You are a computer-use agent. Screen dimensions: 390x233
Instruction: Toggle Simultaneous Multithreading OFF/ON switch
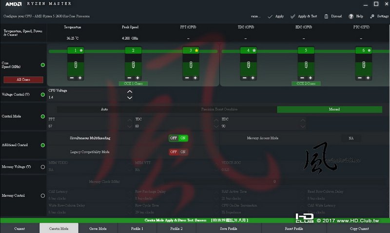pyautogui.click(x=178, y=138)
